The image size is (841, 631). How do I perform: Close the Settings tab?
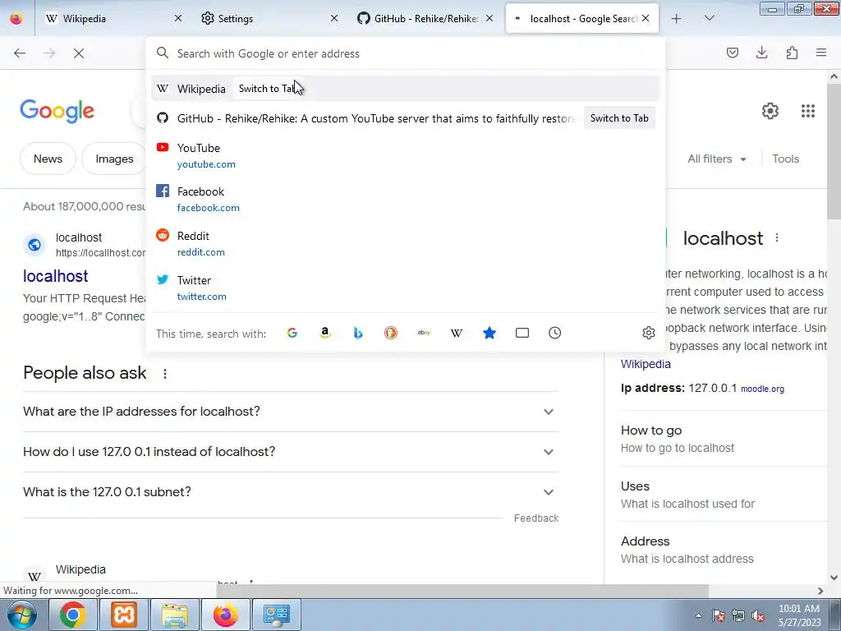334,19
